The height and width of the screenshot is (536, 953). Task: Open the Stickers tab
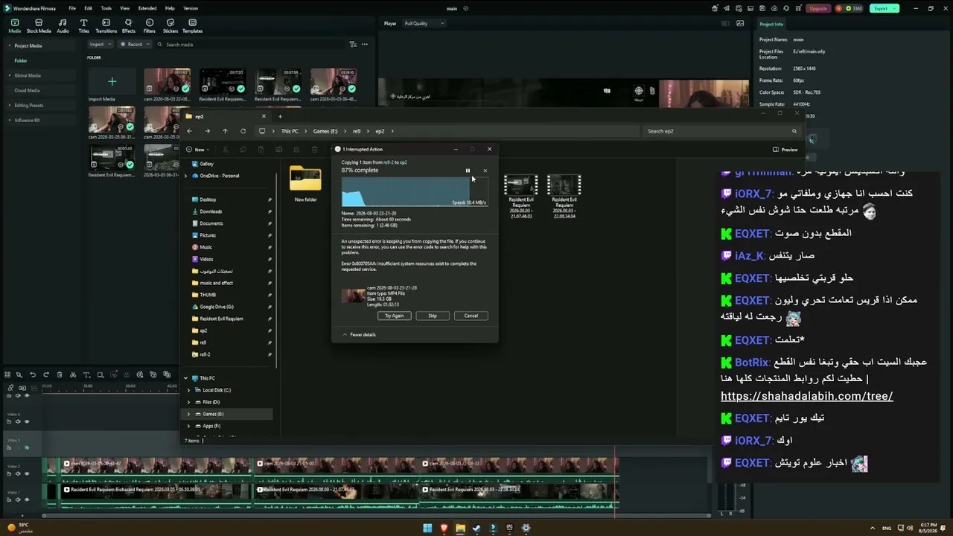[170, 26]
